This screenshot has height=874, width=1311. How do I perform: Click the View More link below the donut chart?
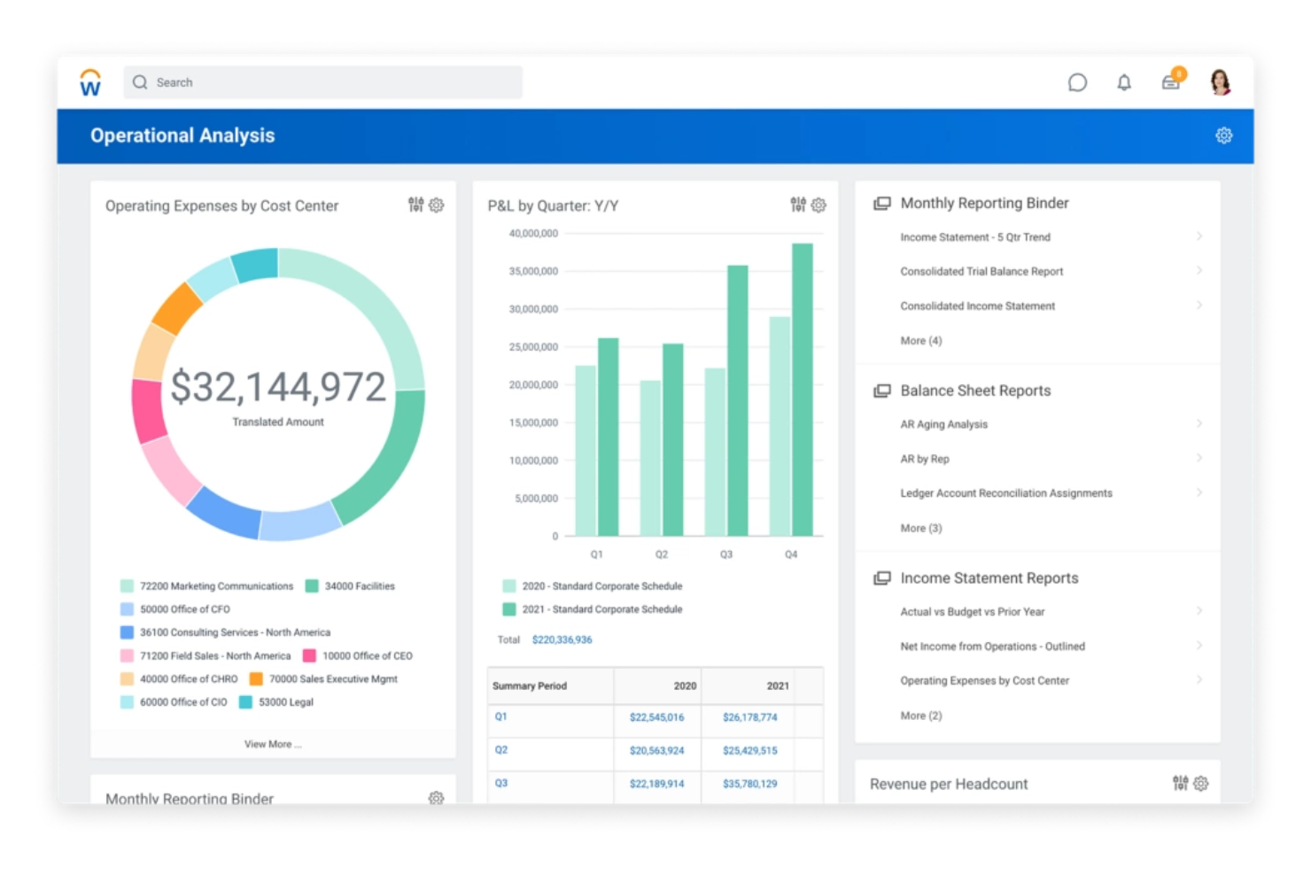click(x=273, y=744)
